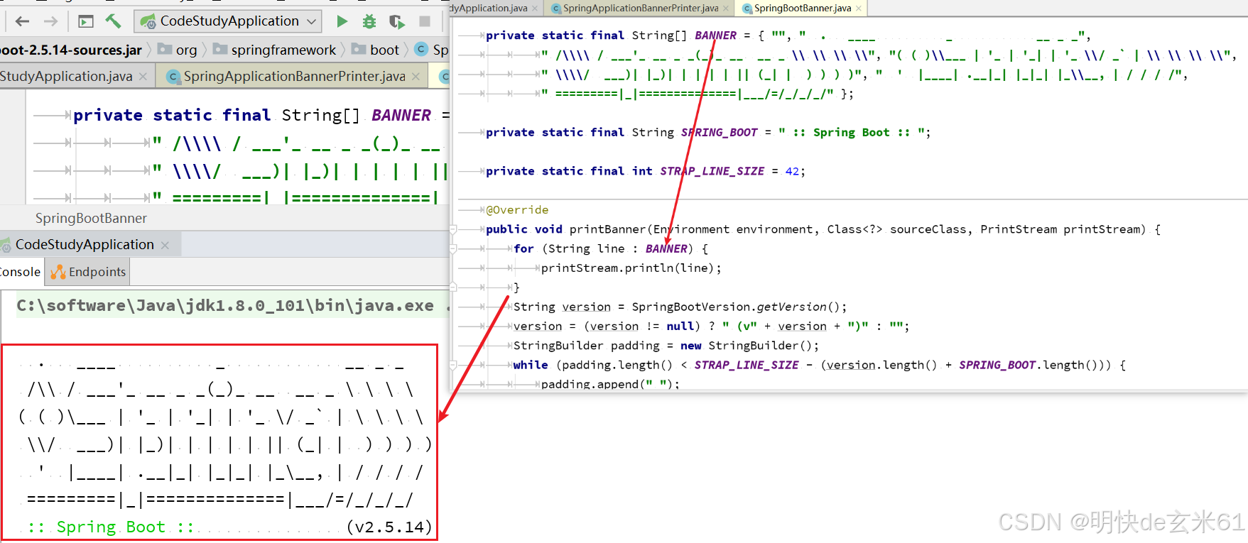1248x543 pixels.
Task: Click the run-window icon beside the Build hammer
Action: tap(86, 21)
